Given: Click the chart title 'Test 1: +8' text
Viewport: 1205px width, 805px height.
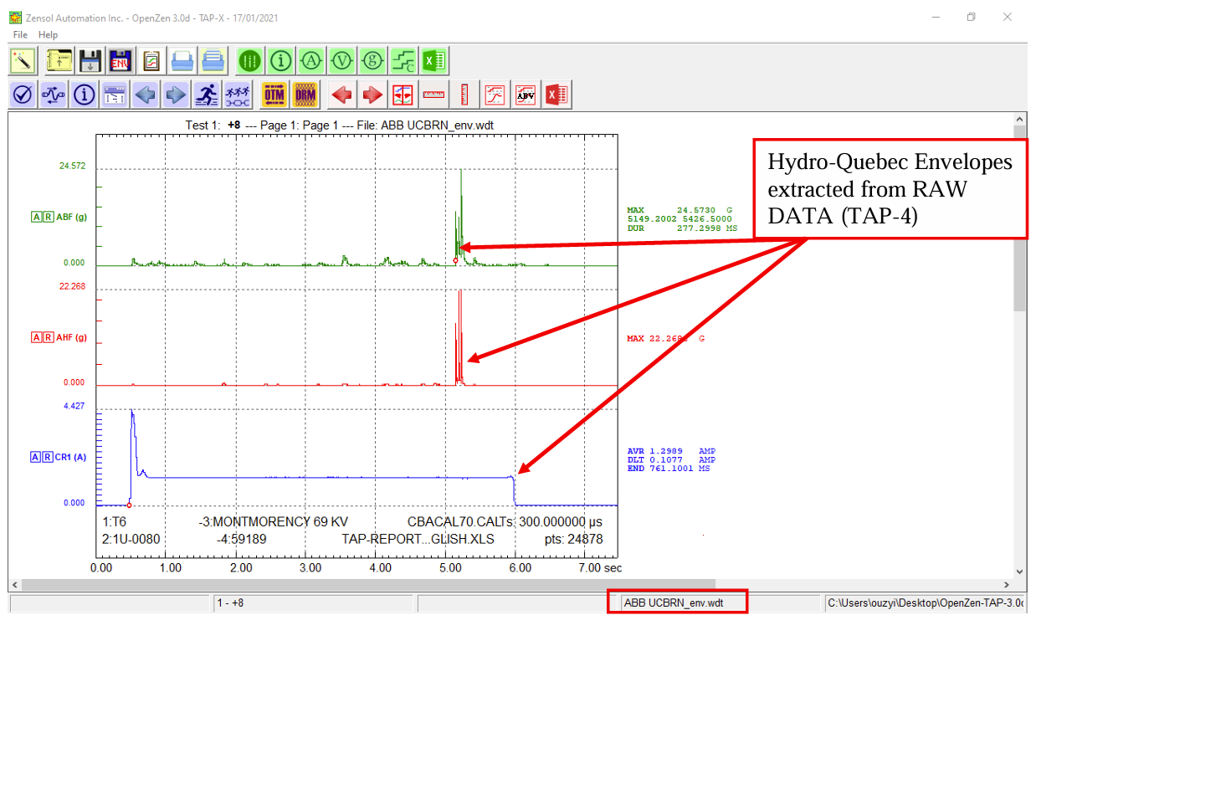Looking at the screenshot, I should (213, 126).
